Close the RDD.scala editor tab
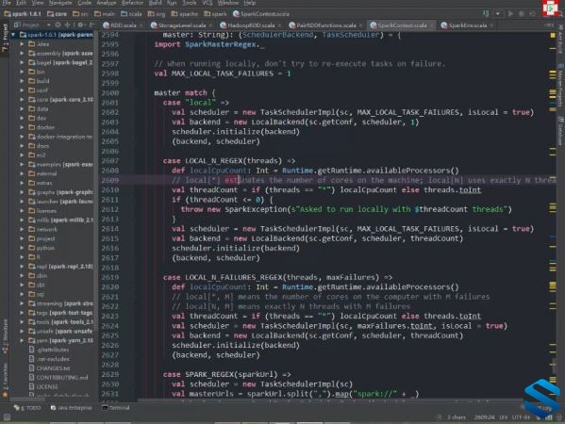The image size is (565, 424). [x=141, y=25]
